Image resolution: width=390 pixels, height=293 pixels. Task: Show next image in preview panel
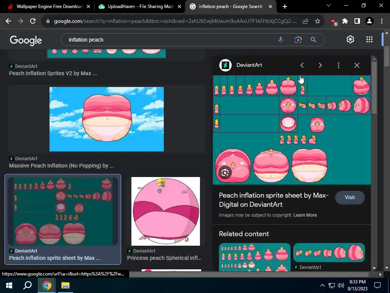(320, 65)
